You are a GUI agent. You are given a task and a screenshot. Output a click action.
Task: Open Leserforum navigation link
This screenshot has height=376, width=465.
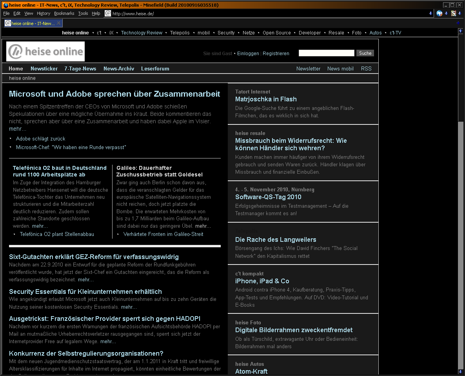click(x=155, y=68)
